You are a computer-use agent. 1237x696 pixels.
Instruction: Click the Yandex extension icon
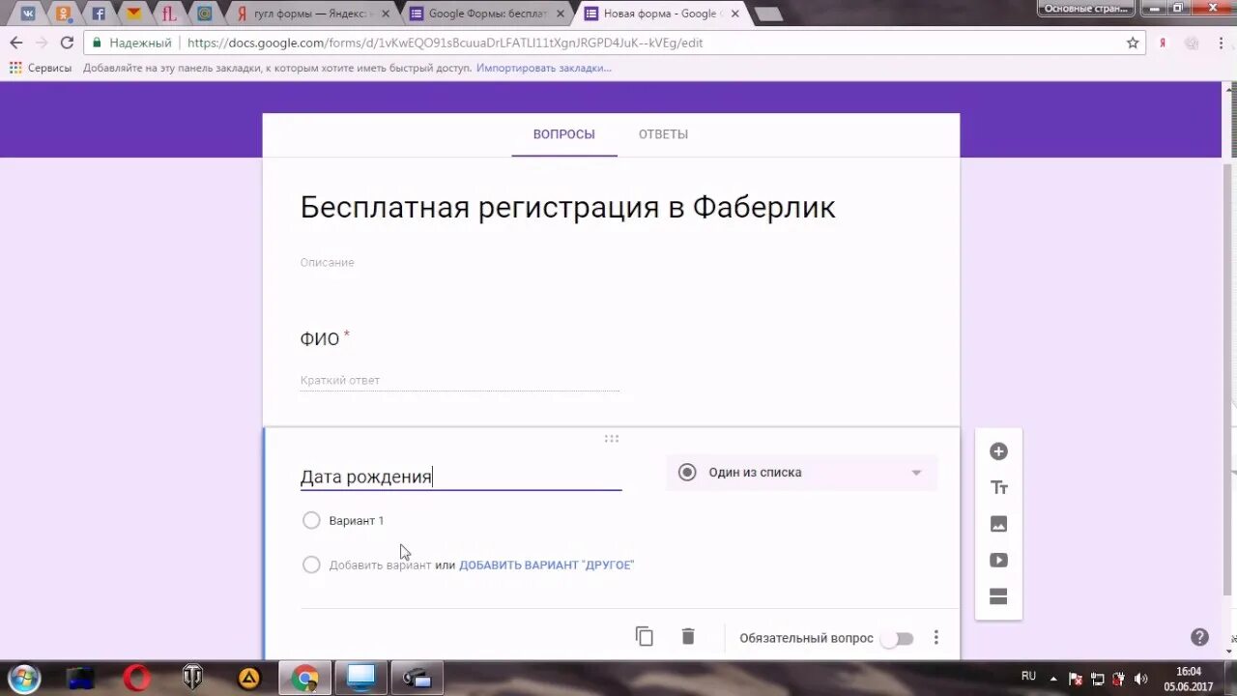pyautogui.click(x=1163, y=43)
